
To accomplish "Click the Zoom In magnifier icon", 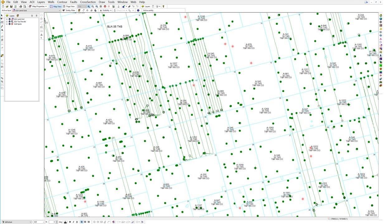I will click(x=88, y=6).
